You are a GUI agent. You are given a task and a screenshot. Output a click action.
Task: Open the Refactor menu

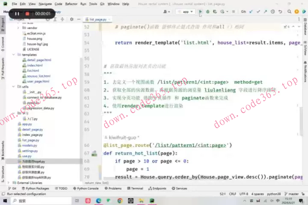71,4
